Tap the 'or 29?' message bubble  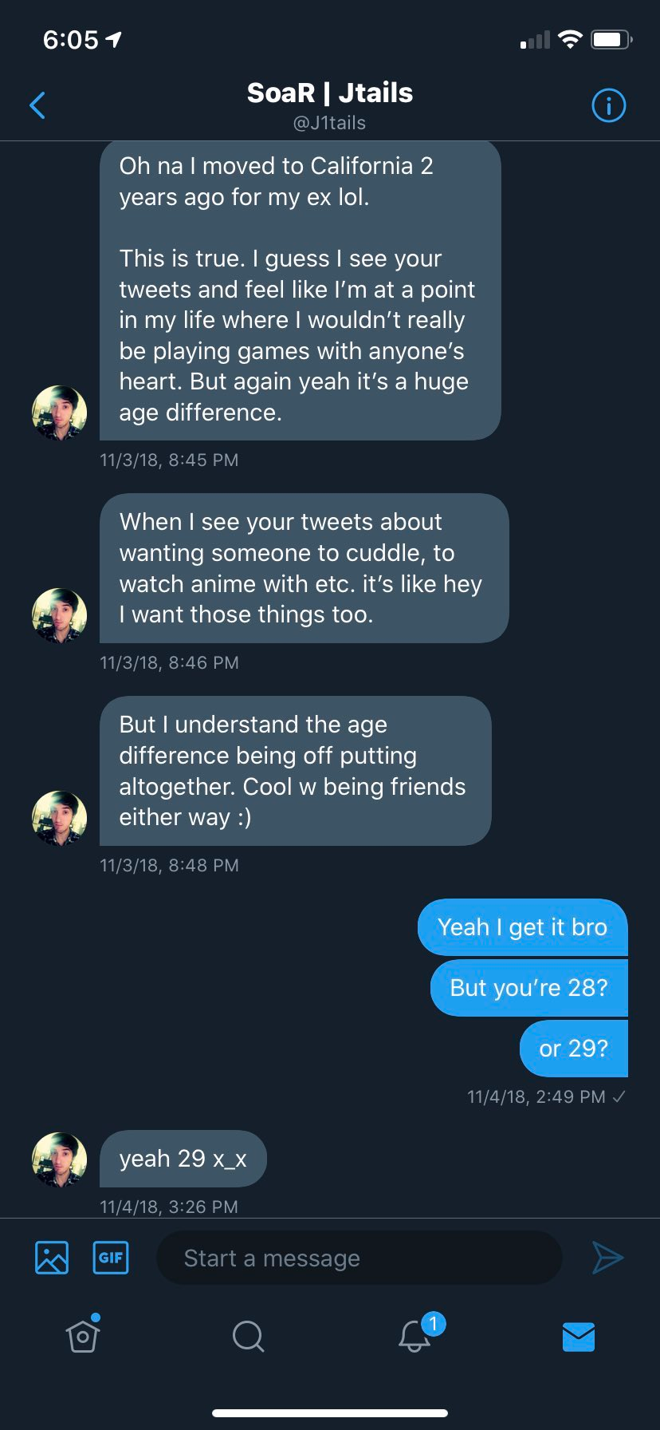coord(574,1049)
